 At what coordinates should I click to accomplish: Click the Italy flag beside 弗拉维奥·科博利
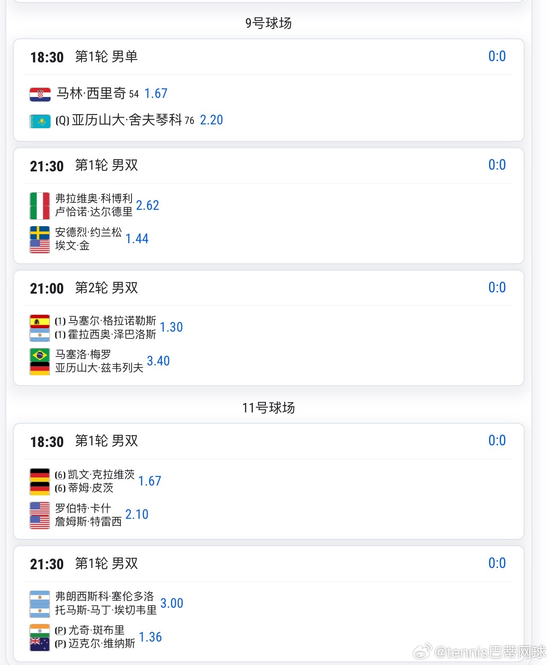[40, 199]
